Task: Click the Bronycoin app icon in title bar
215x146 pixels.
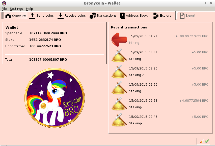Action: pos(4,3)
